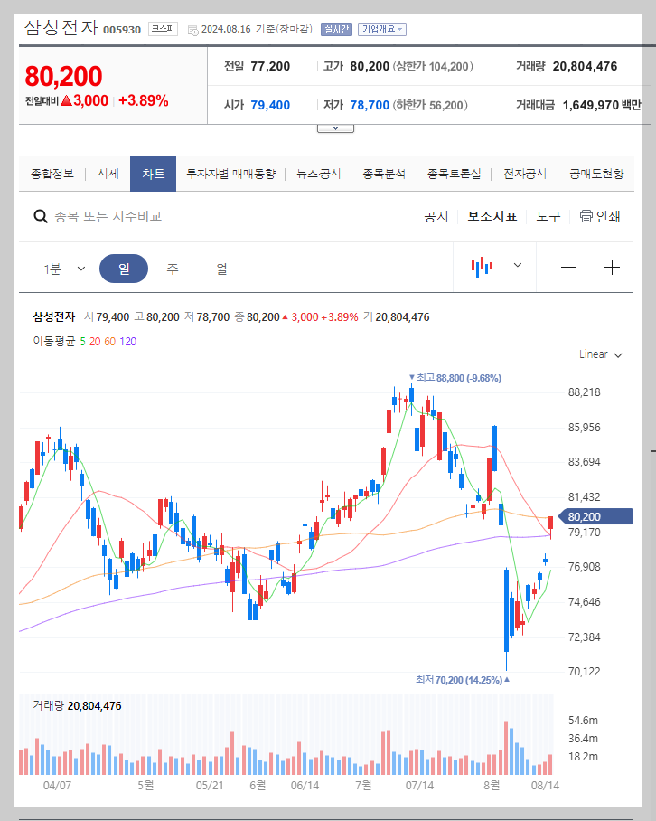Image resolution: width=656 pixels, height=821 pixels.
Task: Click the 종목 또는 지수비교 search field
Action: 108,216
